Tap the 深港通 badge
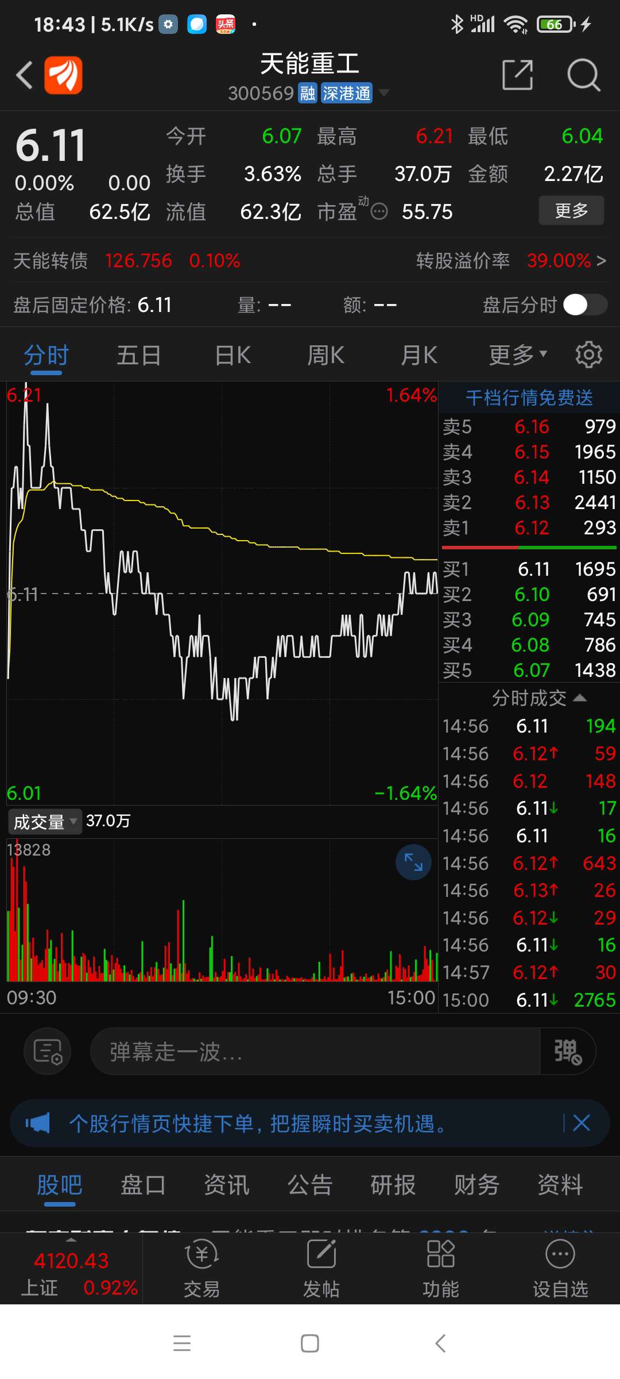 (346, 93)
